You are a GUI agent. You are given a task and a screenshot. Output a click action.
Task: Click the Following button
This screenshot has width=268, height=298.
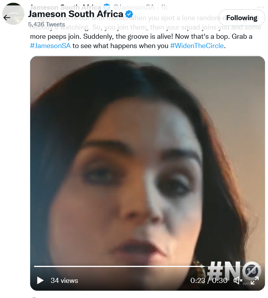pyautogui.click(x=242, y=18)
